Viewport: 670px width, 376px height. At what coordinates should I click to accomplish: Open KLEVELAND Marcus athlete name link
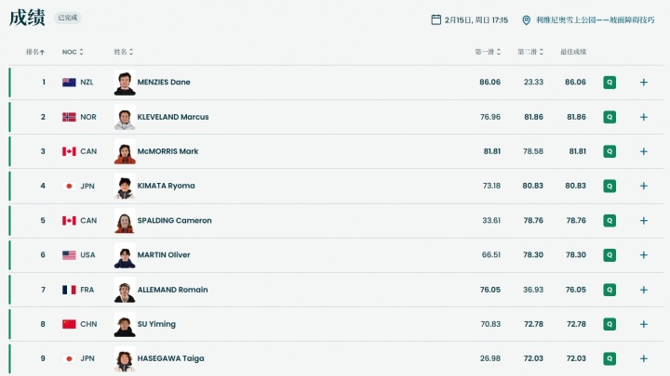click(x=173, y=117)
